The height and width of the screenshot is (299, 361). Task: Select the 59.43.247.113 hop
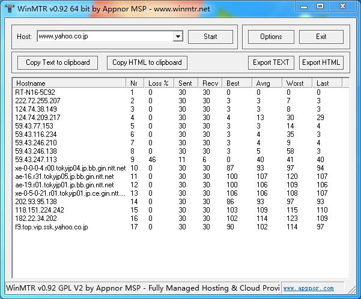click(x=181, y=160)
